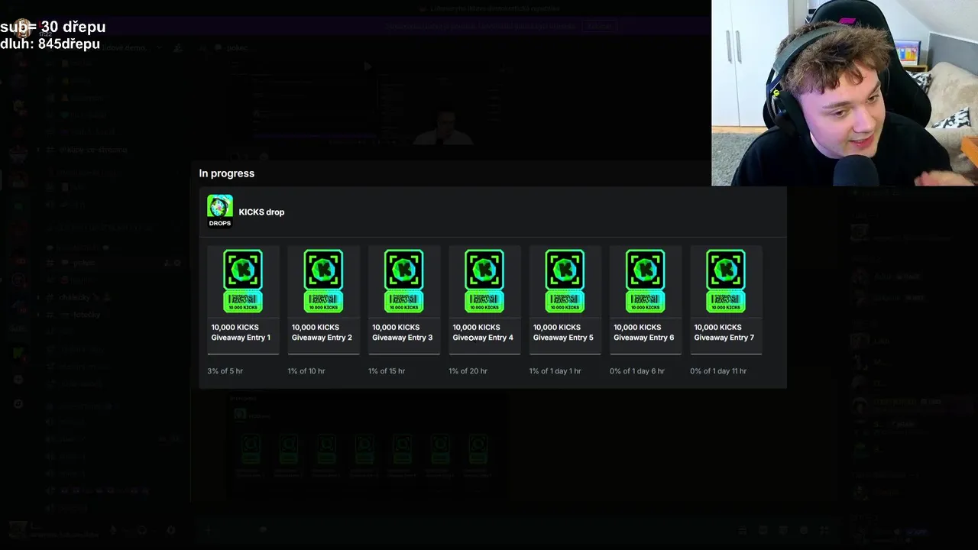
Task: Click the '10,000 KICKS Giveaway Entry 7' title
Action: point(724,332)
